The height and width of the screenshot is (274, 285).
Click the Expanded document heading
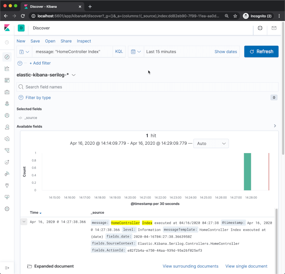54,266
